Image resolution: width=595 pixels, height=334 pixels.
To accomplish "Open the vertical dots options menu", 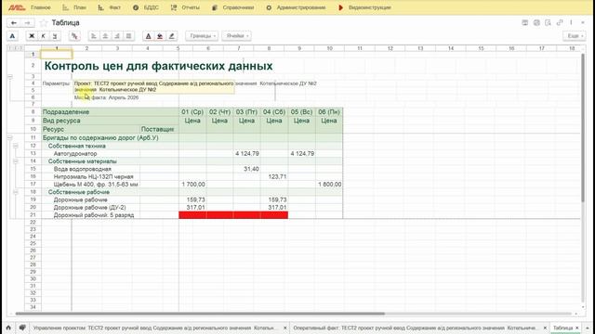I will [x=571, y=22].
